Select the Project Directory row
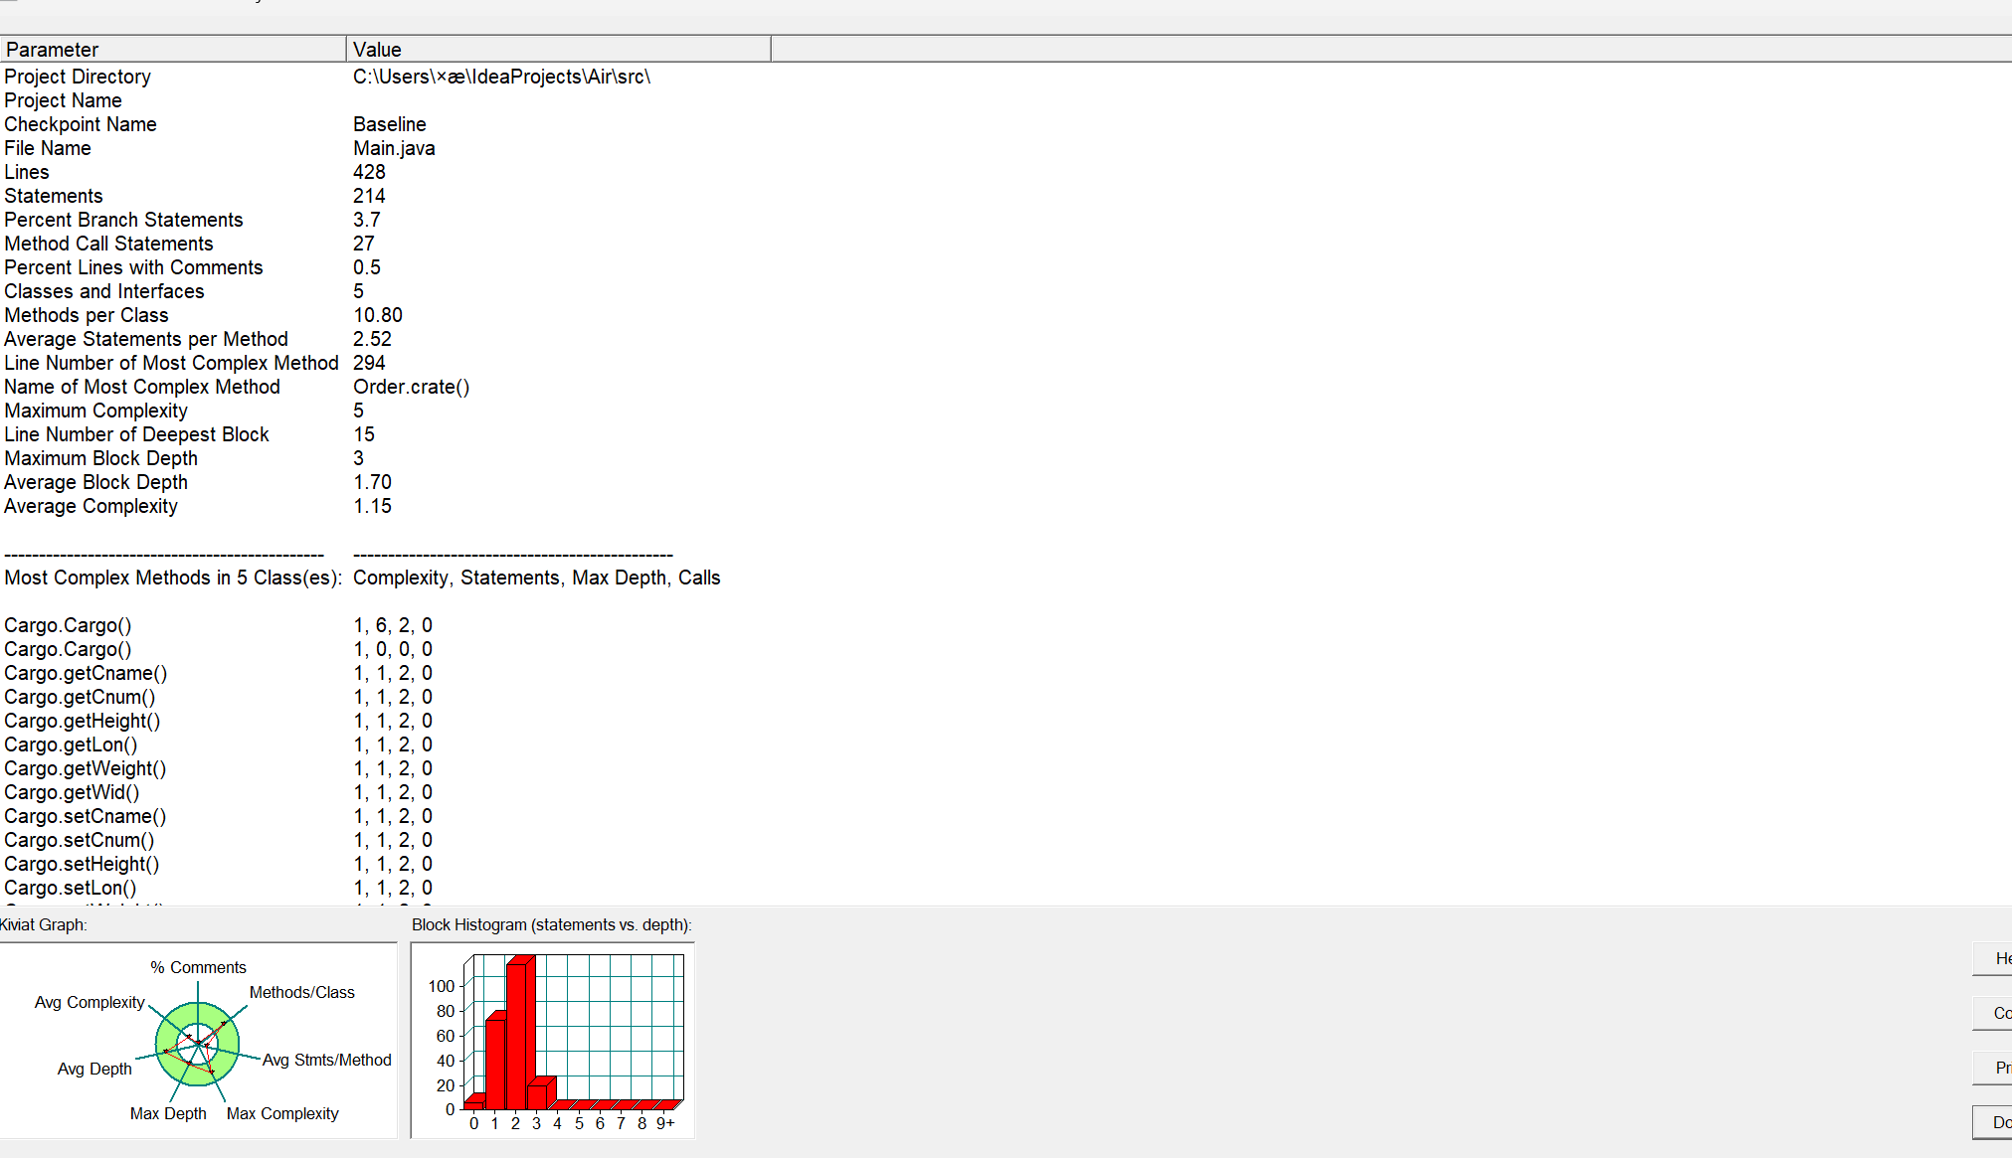Screen dimensions: 2012x1158 coord(78,77)
